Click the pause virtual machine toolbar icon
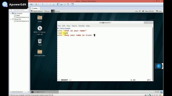 tap(36, 4)
